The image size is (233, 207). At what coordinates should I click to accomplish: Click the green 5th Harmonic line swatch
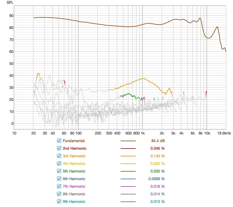click(x=128, y=171)
